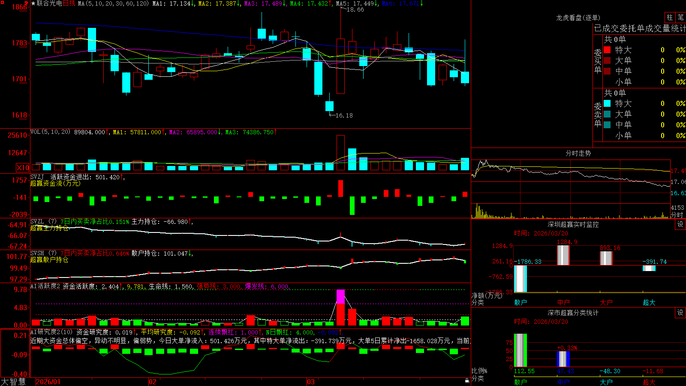Click the red 特大 buy-order color swatch

point(607,50)
